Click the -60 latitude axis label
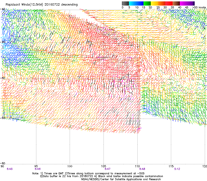 [x=3, y=163]
